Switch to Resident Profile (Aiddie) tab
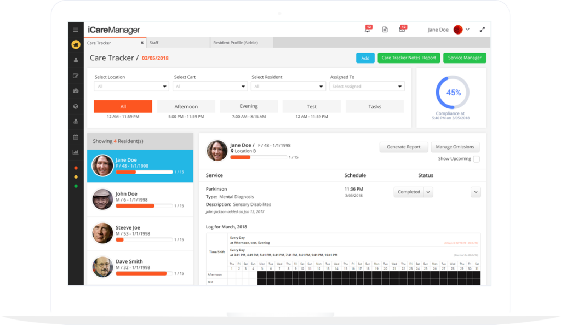Viewport: 561px width, 326px height. tap(241, 43)
